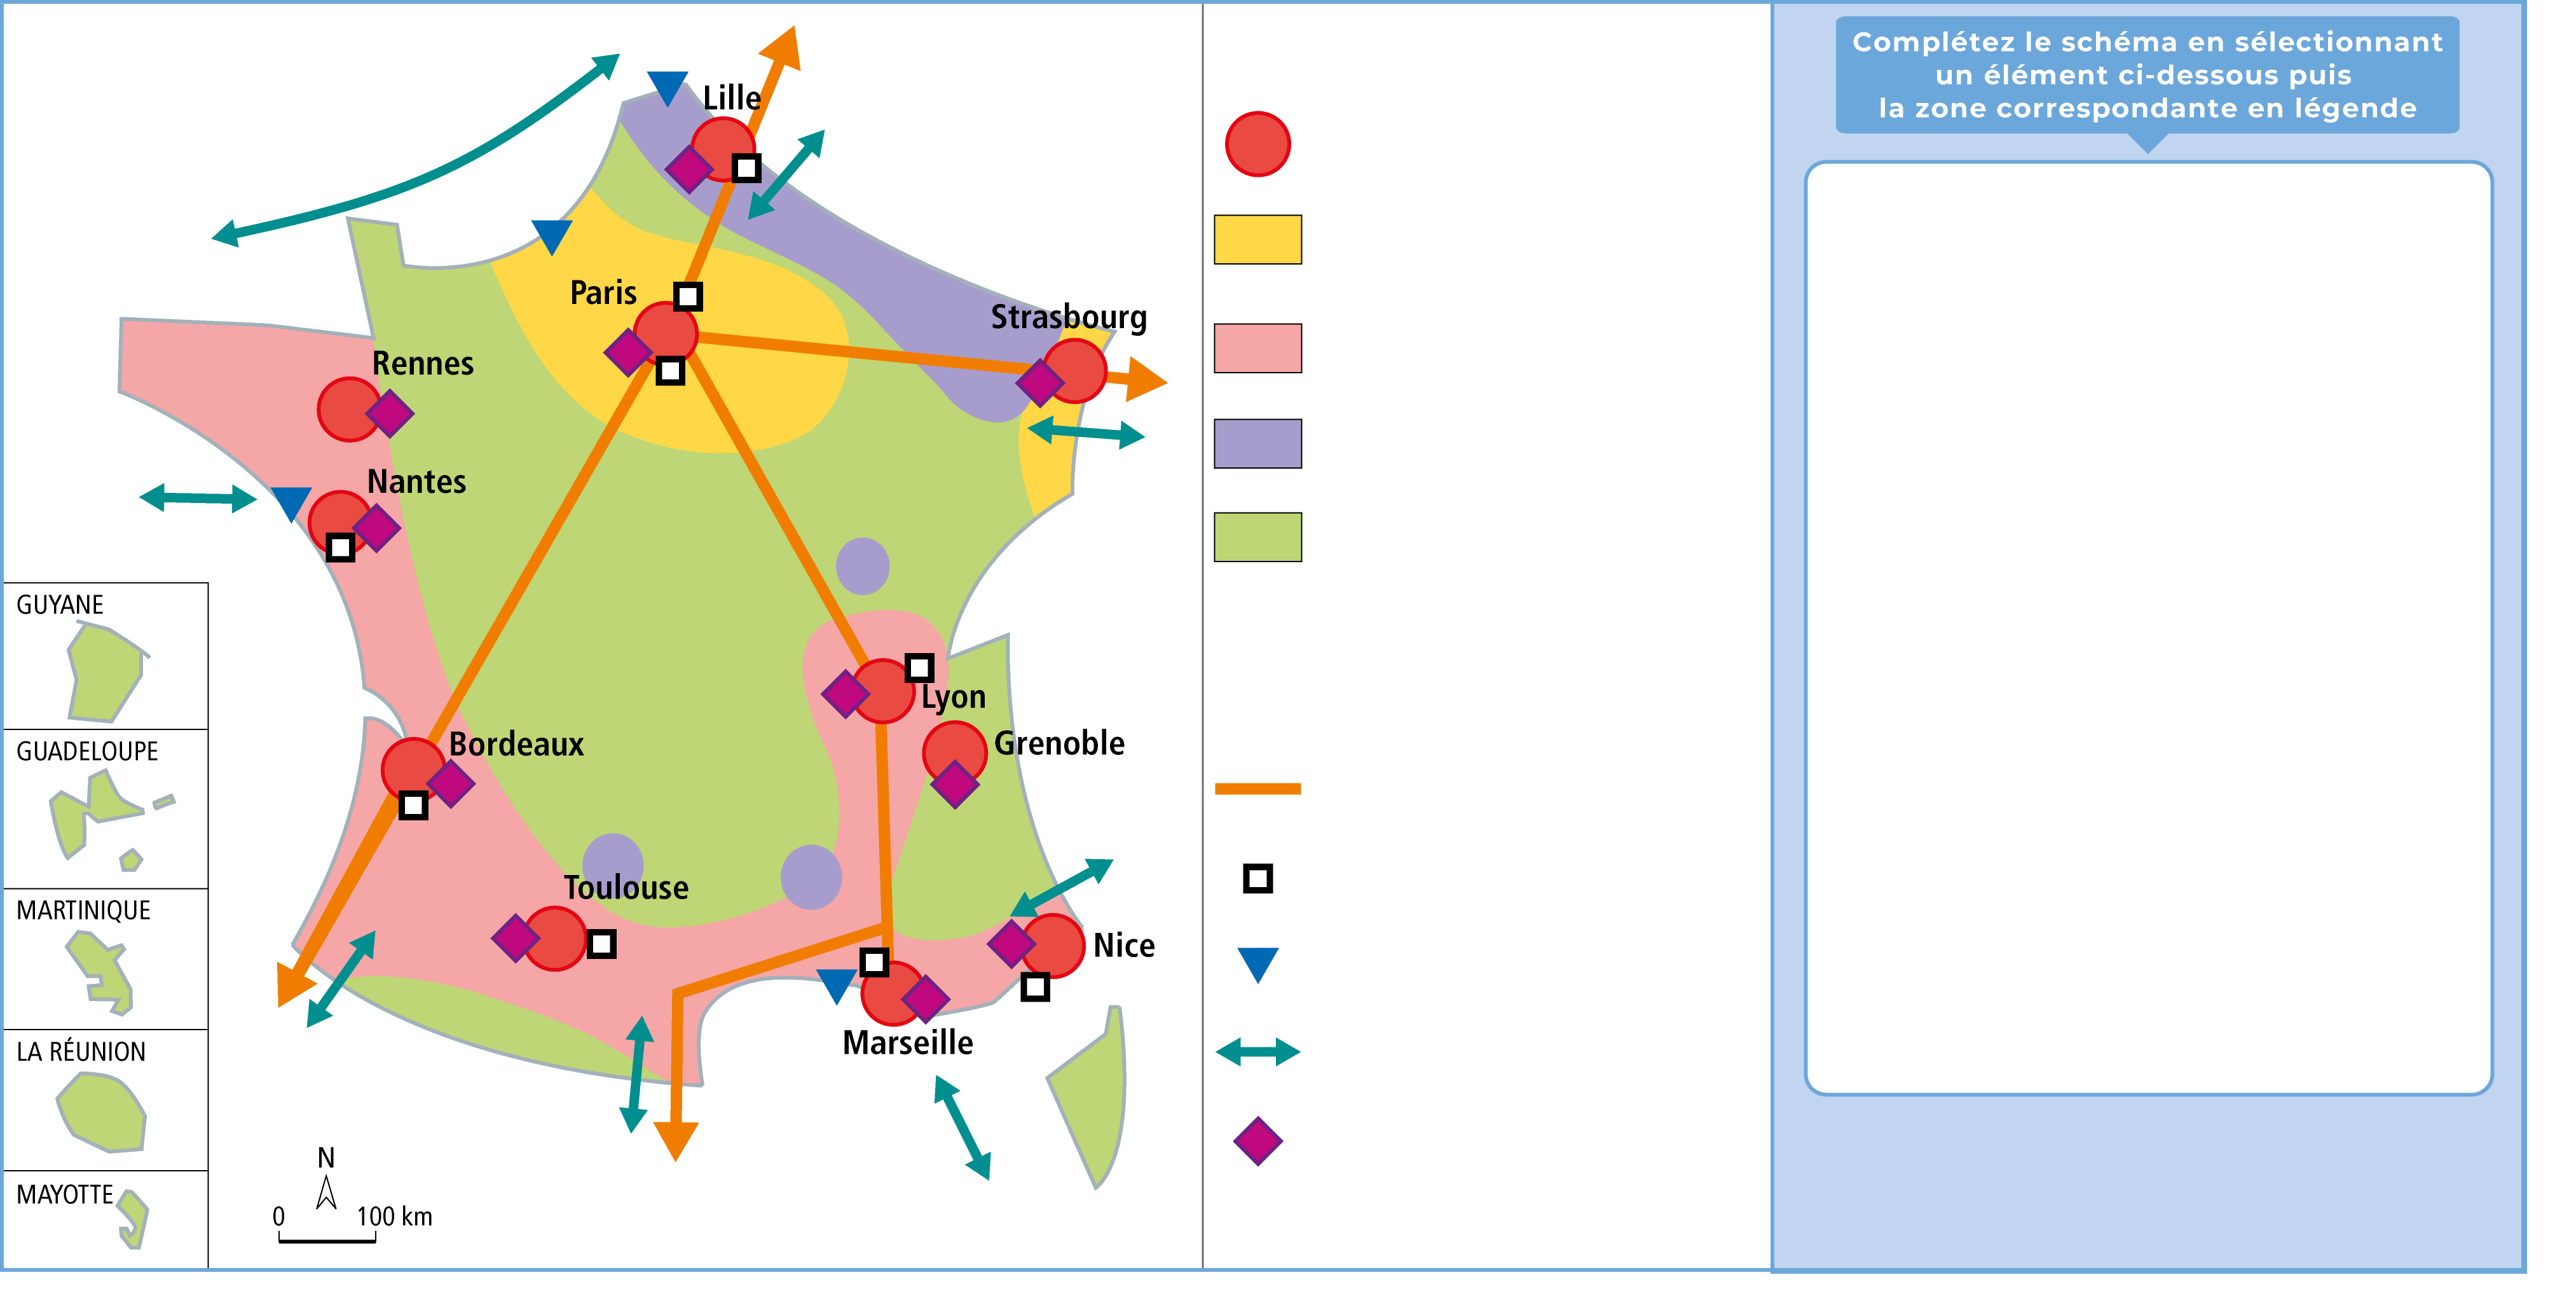
Task: Click the Bordeaux city label
Action: (x=516, y=744)
